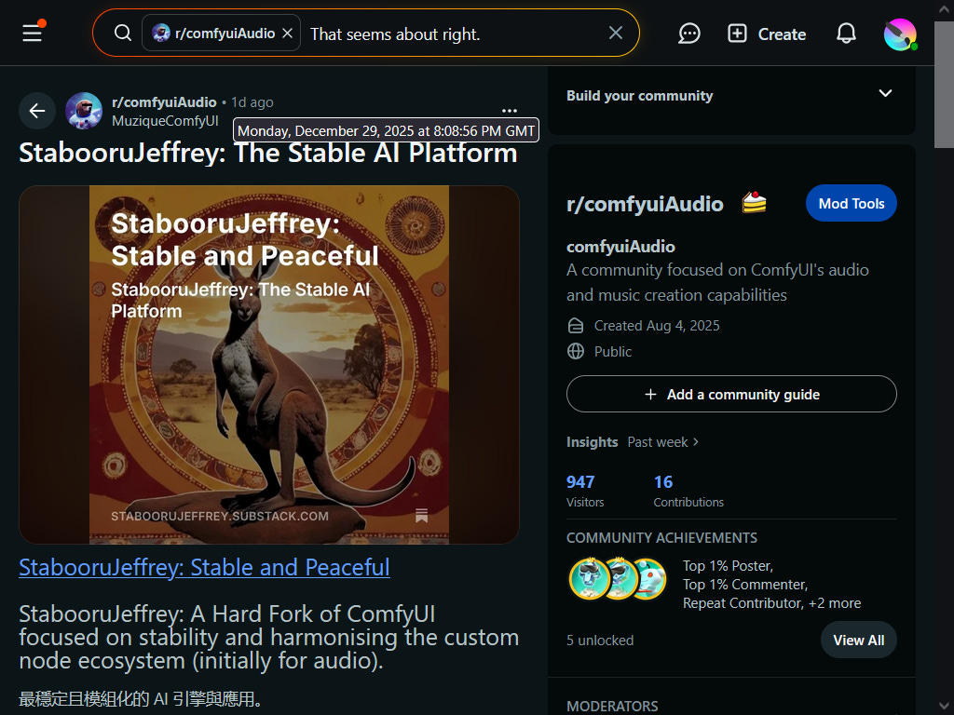
Task: Click the 947 Visitors stat
Action: coord(585,492)
